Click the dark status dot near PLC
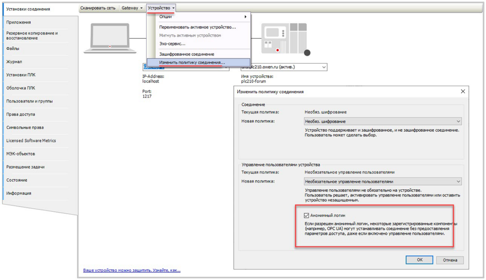Image resolution: width=486 pixels, height=280 pixels. (x=307, y=53)
